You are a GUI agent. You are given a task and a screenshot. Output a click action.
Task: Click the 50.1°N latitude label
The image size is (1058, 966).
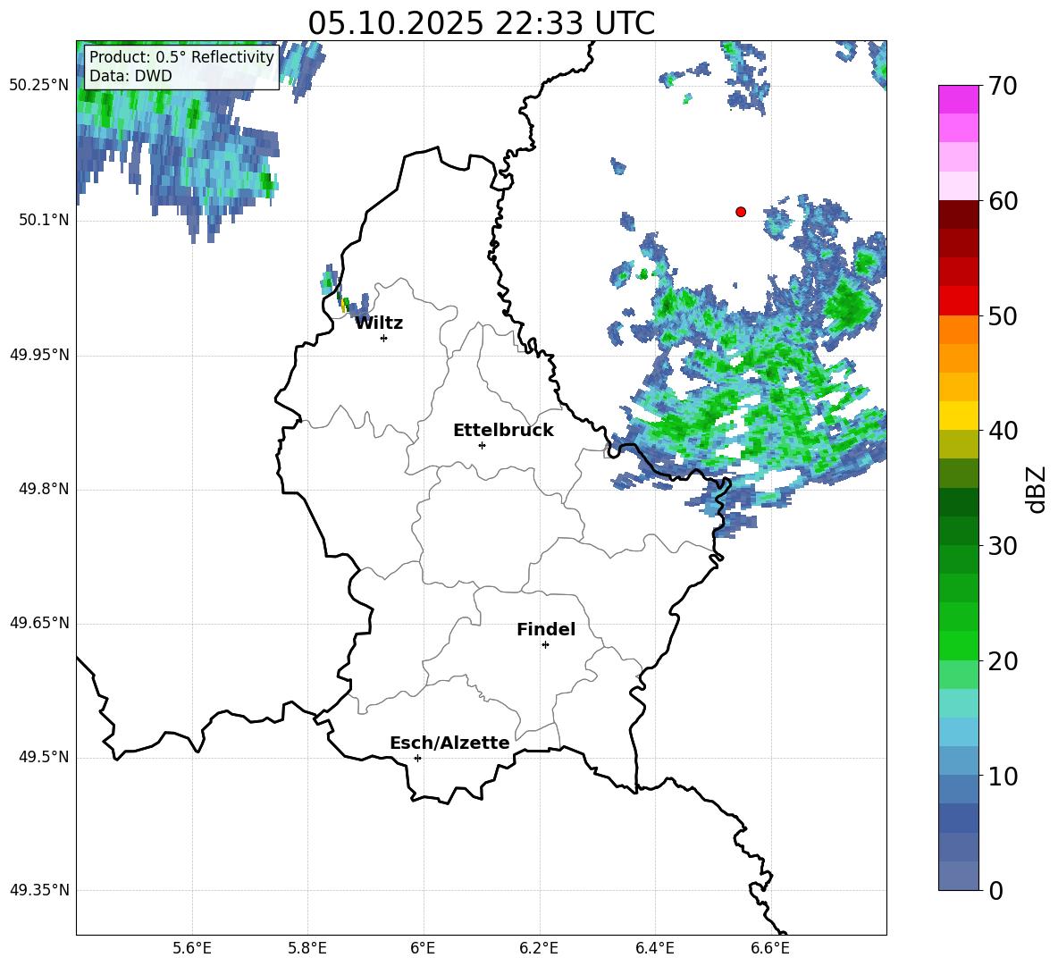(x=44, y=221)
